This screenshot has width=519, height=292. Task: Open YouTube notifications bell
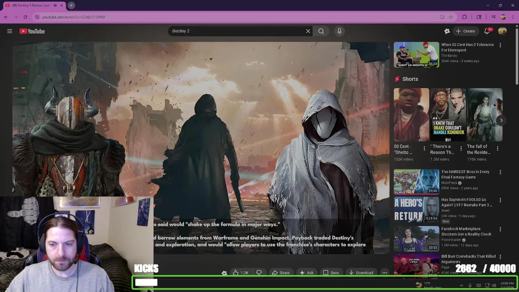[487, 31]
